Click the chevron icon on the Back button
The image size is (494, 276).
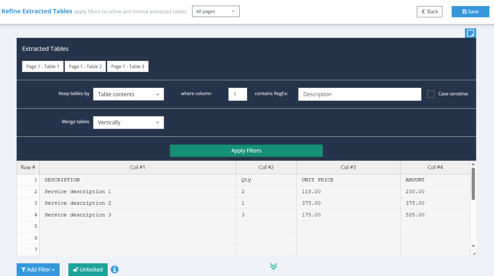[x=423, y=11]
